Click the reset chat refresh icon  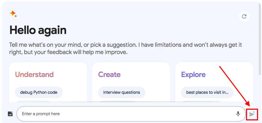[244, 16]
